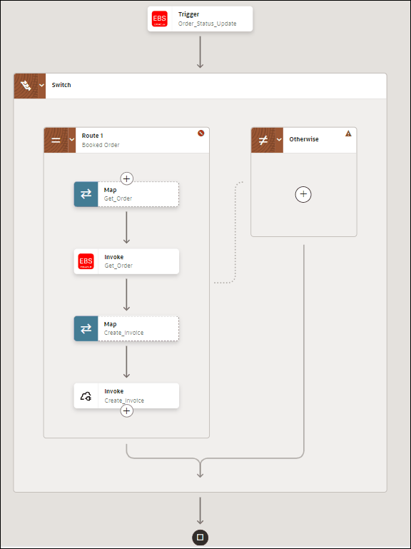The image size is (411, 549).
Task: Select the Trigger Order_Status_Update label
Action: click(207, 19)
